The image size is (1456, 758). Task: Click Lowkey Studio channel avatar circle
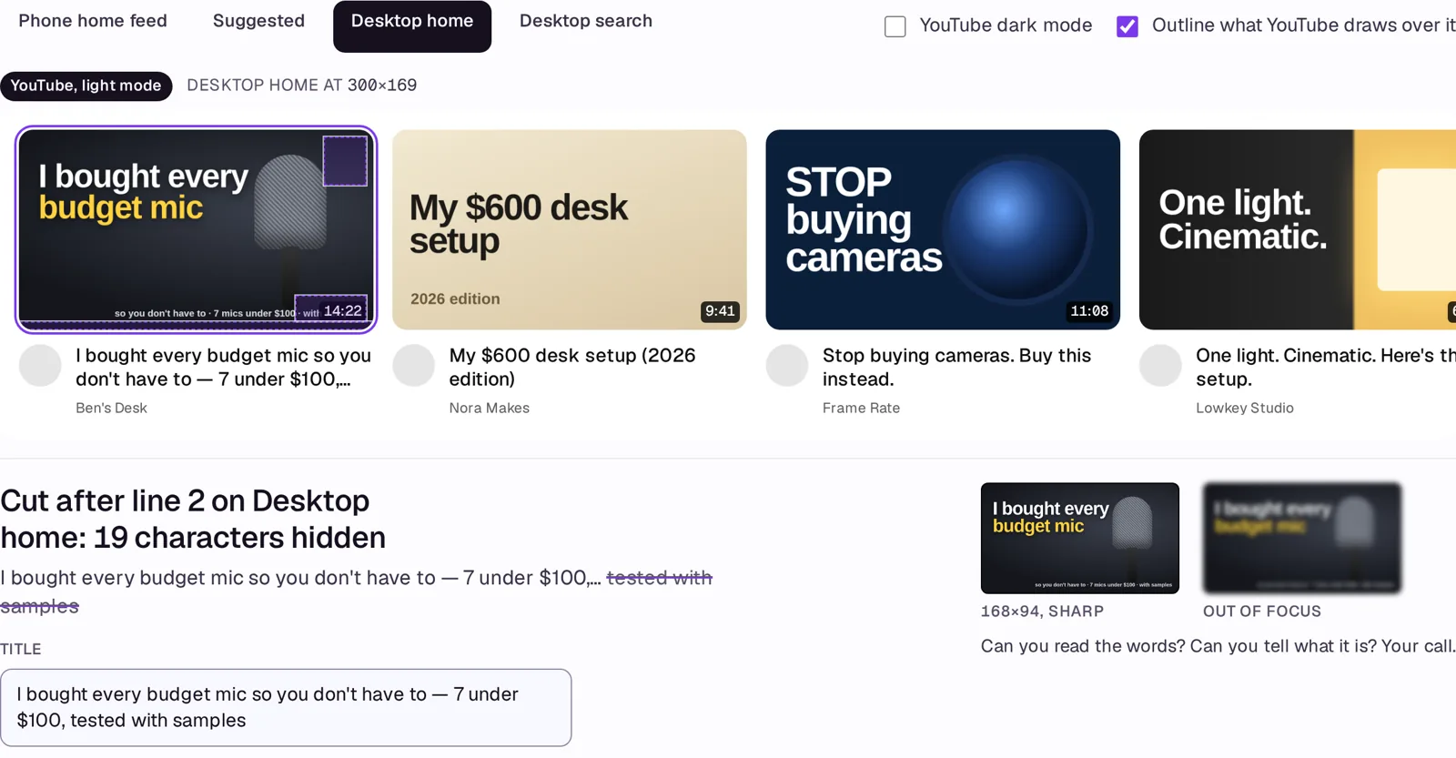(x=1160, y=366)
